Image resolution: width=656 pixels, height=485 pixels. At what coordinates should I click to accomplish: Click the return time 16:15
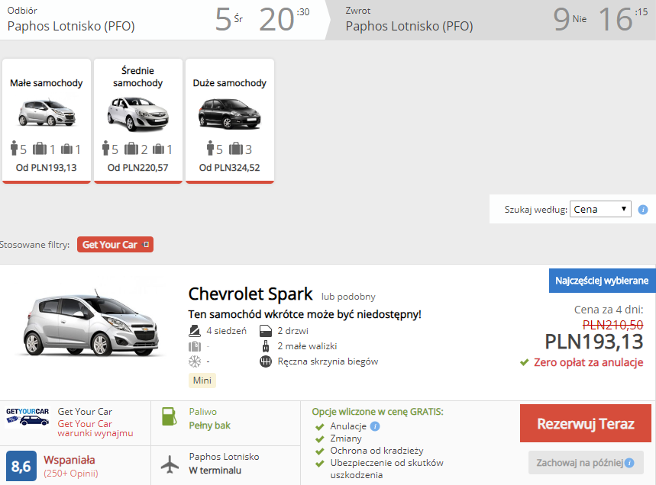(x=623, y=19)
